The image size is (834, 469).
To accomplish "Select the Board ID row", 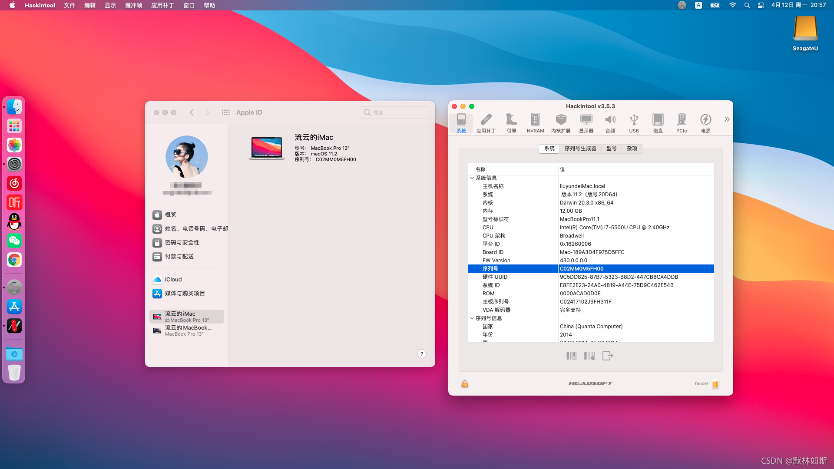I will (x=591, y=252).
